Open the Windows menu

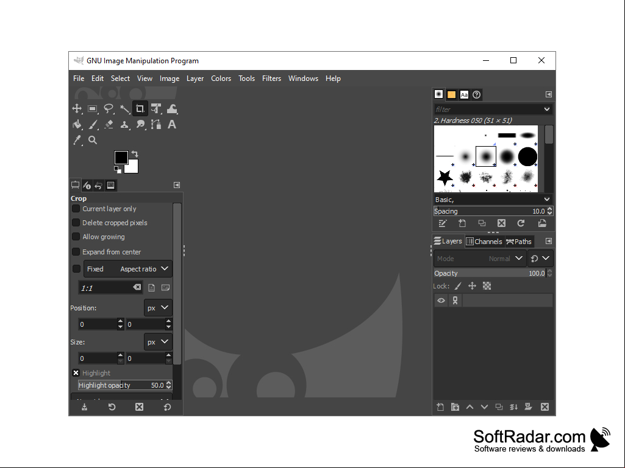tap(303, 79)
